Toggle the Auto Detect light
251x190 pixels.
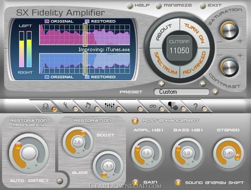tap(60, 181)
